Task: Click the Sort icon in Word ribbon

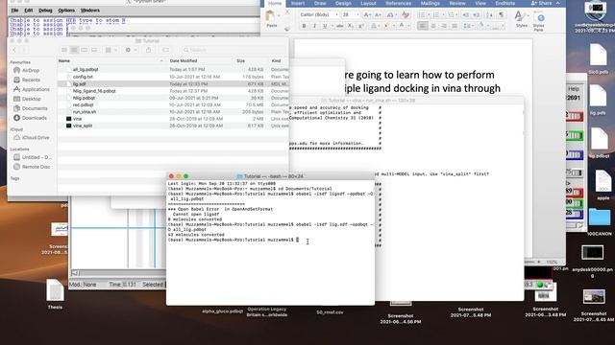Action: [x=489, y=15]
